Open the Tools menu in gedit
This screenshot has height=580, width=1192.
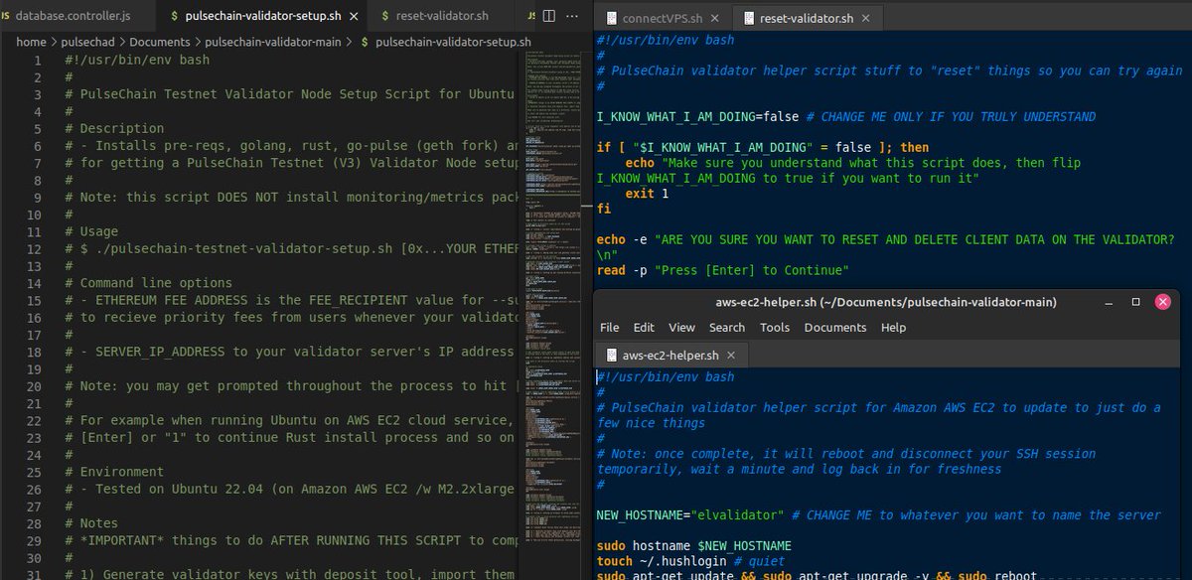pos(775,327)
